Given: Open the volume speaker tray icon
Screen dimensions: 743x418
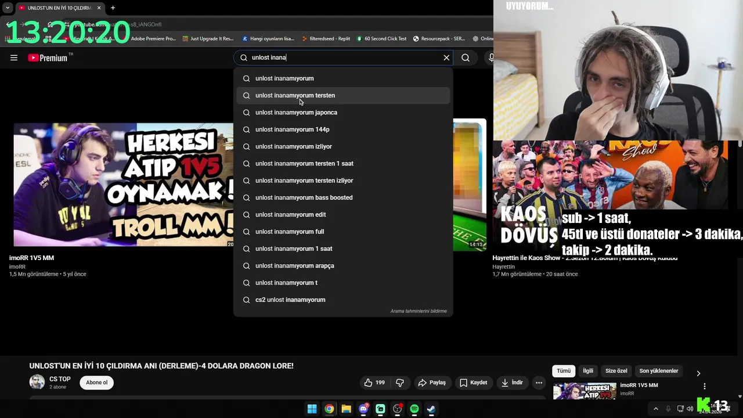Looking at the screenshot, I should [x=690, y=409].
